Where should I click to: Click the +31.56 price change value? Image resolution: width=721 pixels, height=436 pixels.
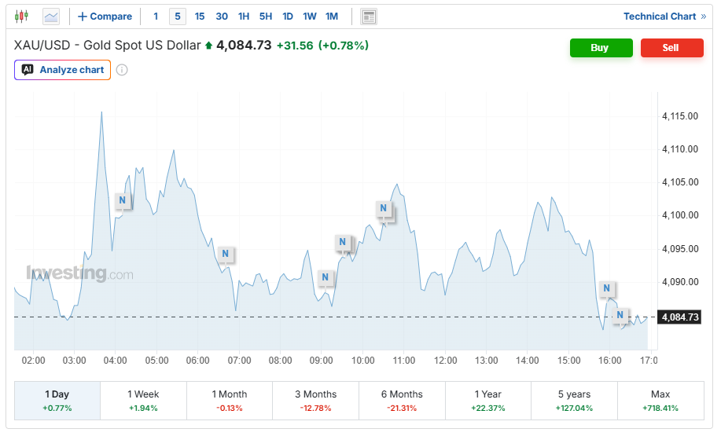[x=295, y=46]
